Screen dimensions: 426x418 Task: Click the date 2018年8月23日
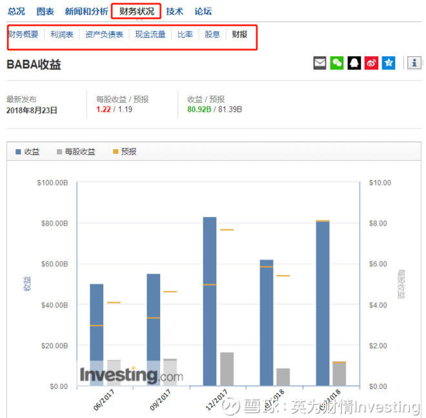tap(32, 110)
